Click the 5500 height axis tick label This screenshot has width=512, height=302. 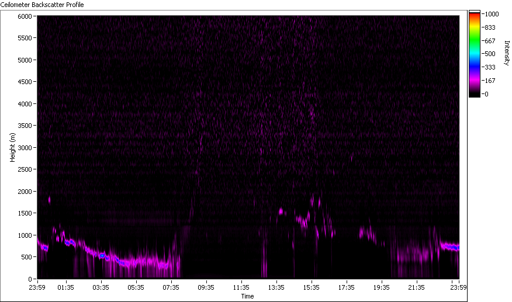25,38
